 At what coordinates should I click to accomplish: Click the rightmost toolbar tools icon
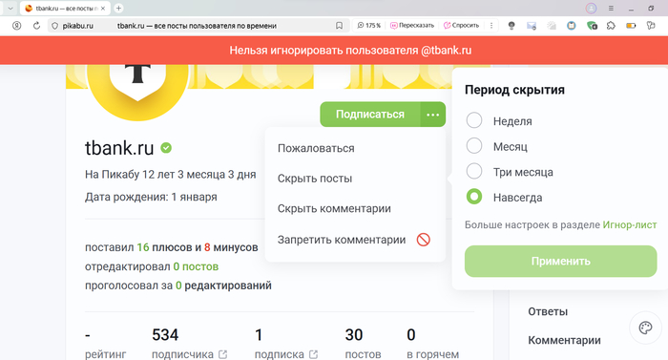(x=651, y=26)
